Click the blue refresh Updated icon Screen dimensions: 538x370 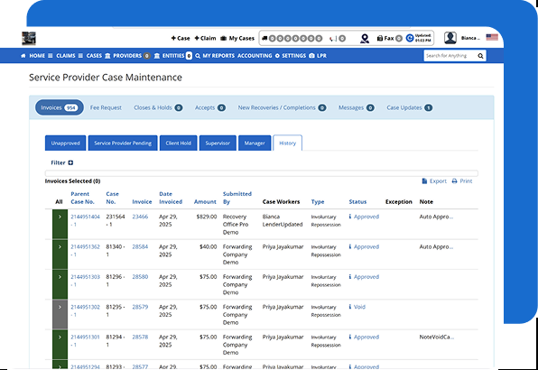click(x=410, y=38)
